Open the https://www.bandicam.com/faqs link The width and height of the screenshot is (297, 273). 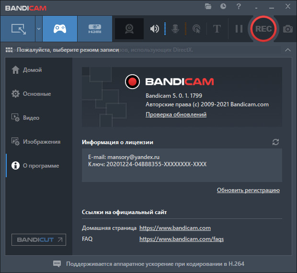[182, 239]
